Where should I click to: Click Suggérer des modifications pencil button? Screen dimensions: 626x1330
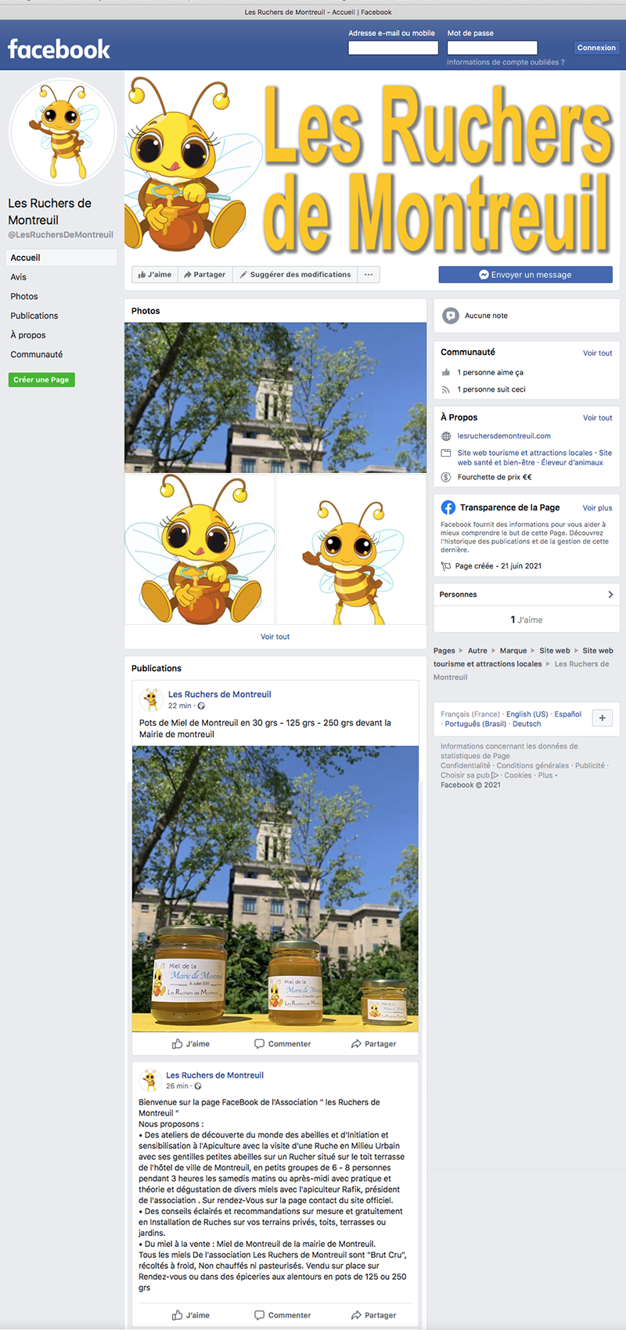click(x=295, y=275)
